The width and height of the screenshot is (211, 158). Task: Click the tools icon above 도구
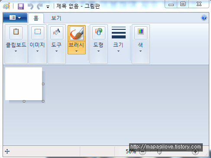click(57, 32)
